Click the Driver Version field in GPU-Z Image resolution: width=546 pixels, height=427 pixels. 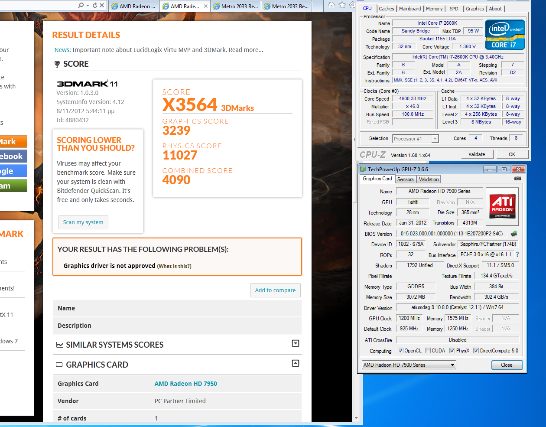(x=457, y=307)
